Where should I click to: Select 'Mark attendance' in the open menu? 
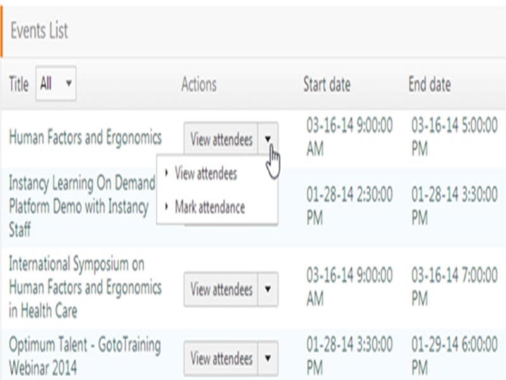tap(209, 206)
